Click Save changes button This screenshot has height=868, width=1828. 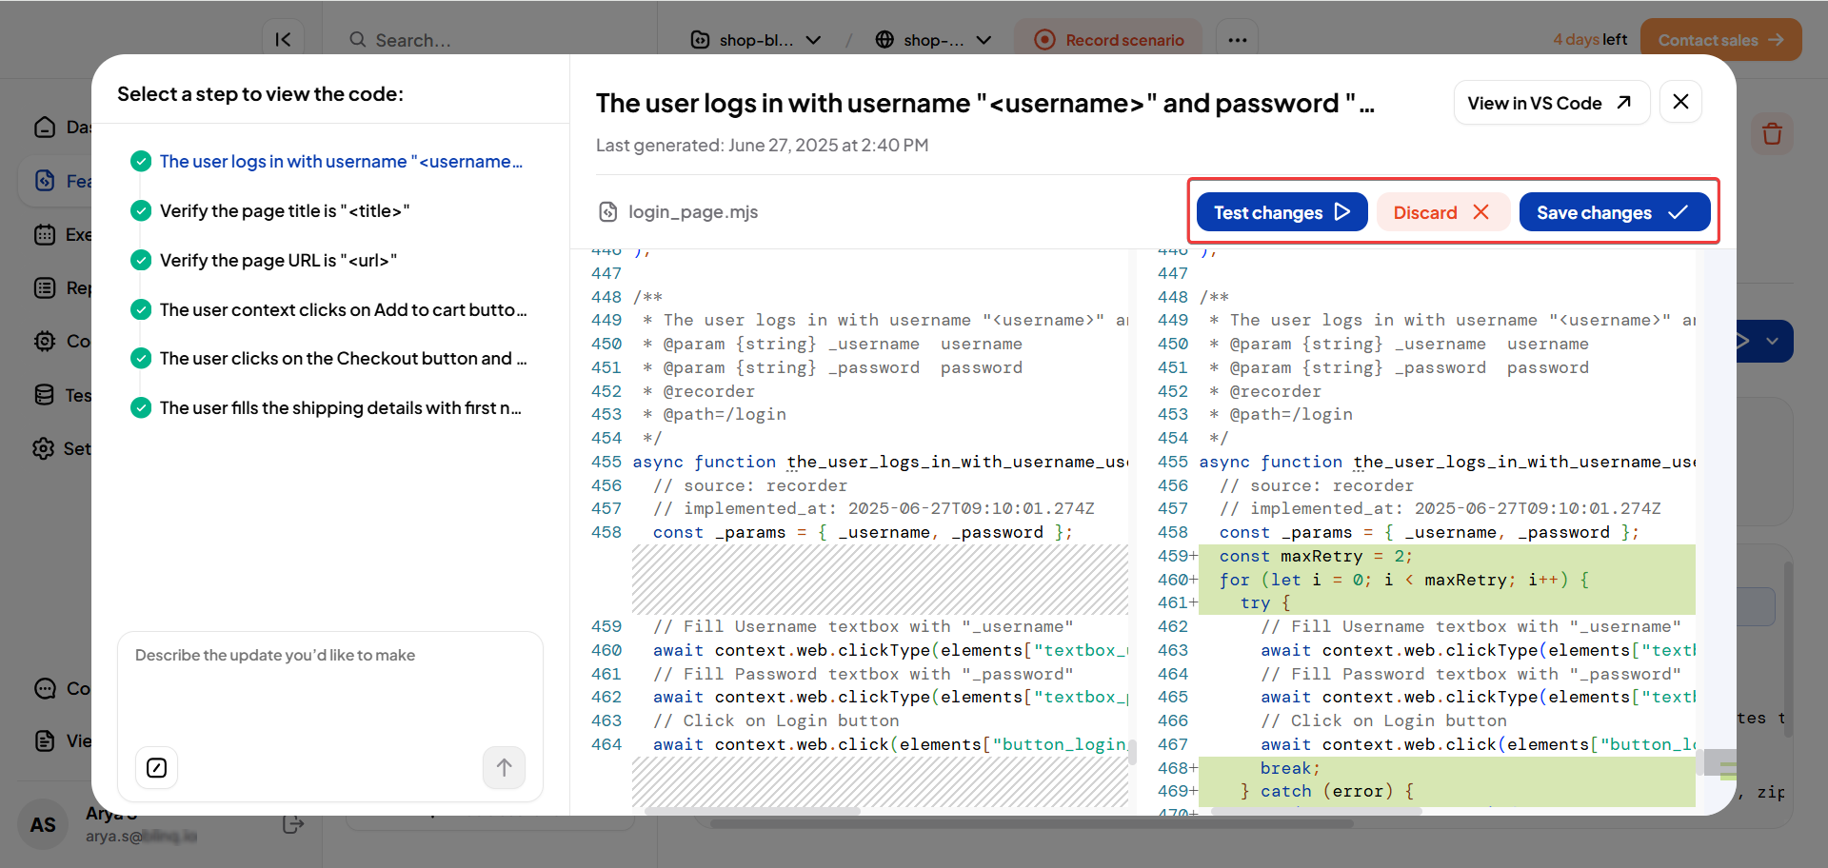point(1614,212)
